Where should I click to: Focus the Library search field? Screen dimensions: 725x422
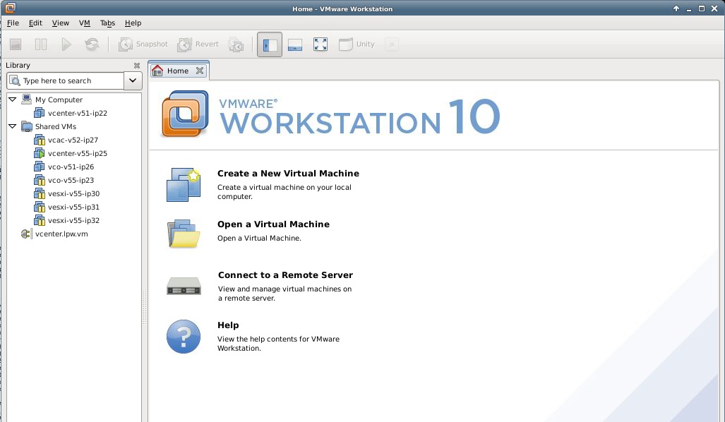click(x=66, y=81)
